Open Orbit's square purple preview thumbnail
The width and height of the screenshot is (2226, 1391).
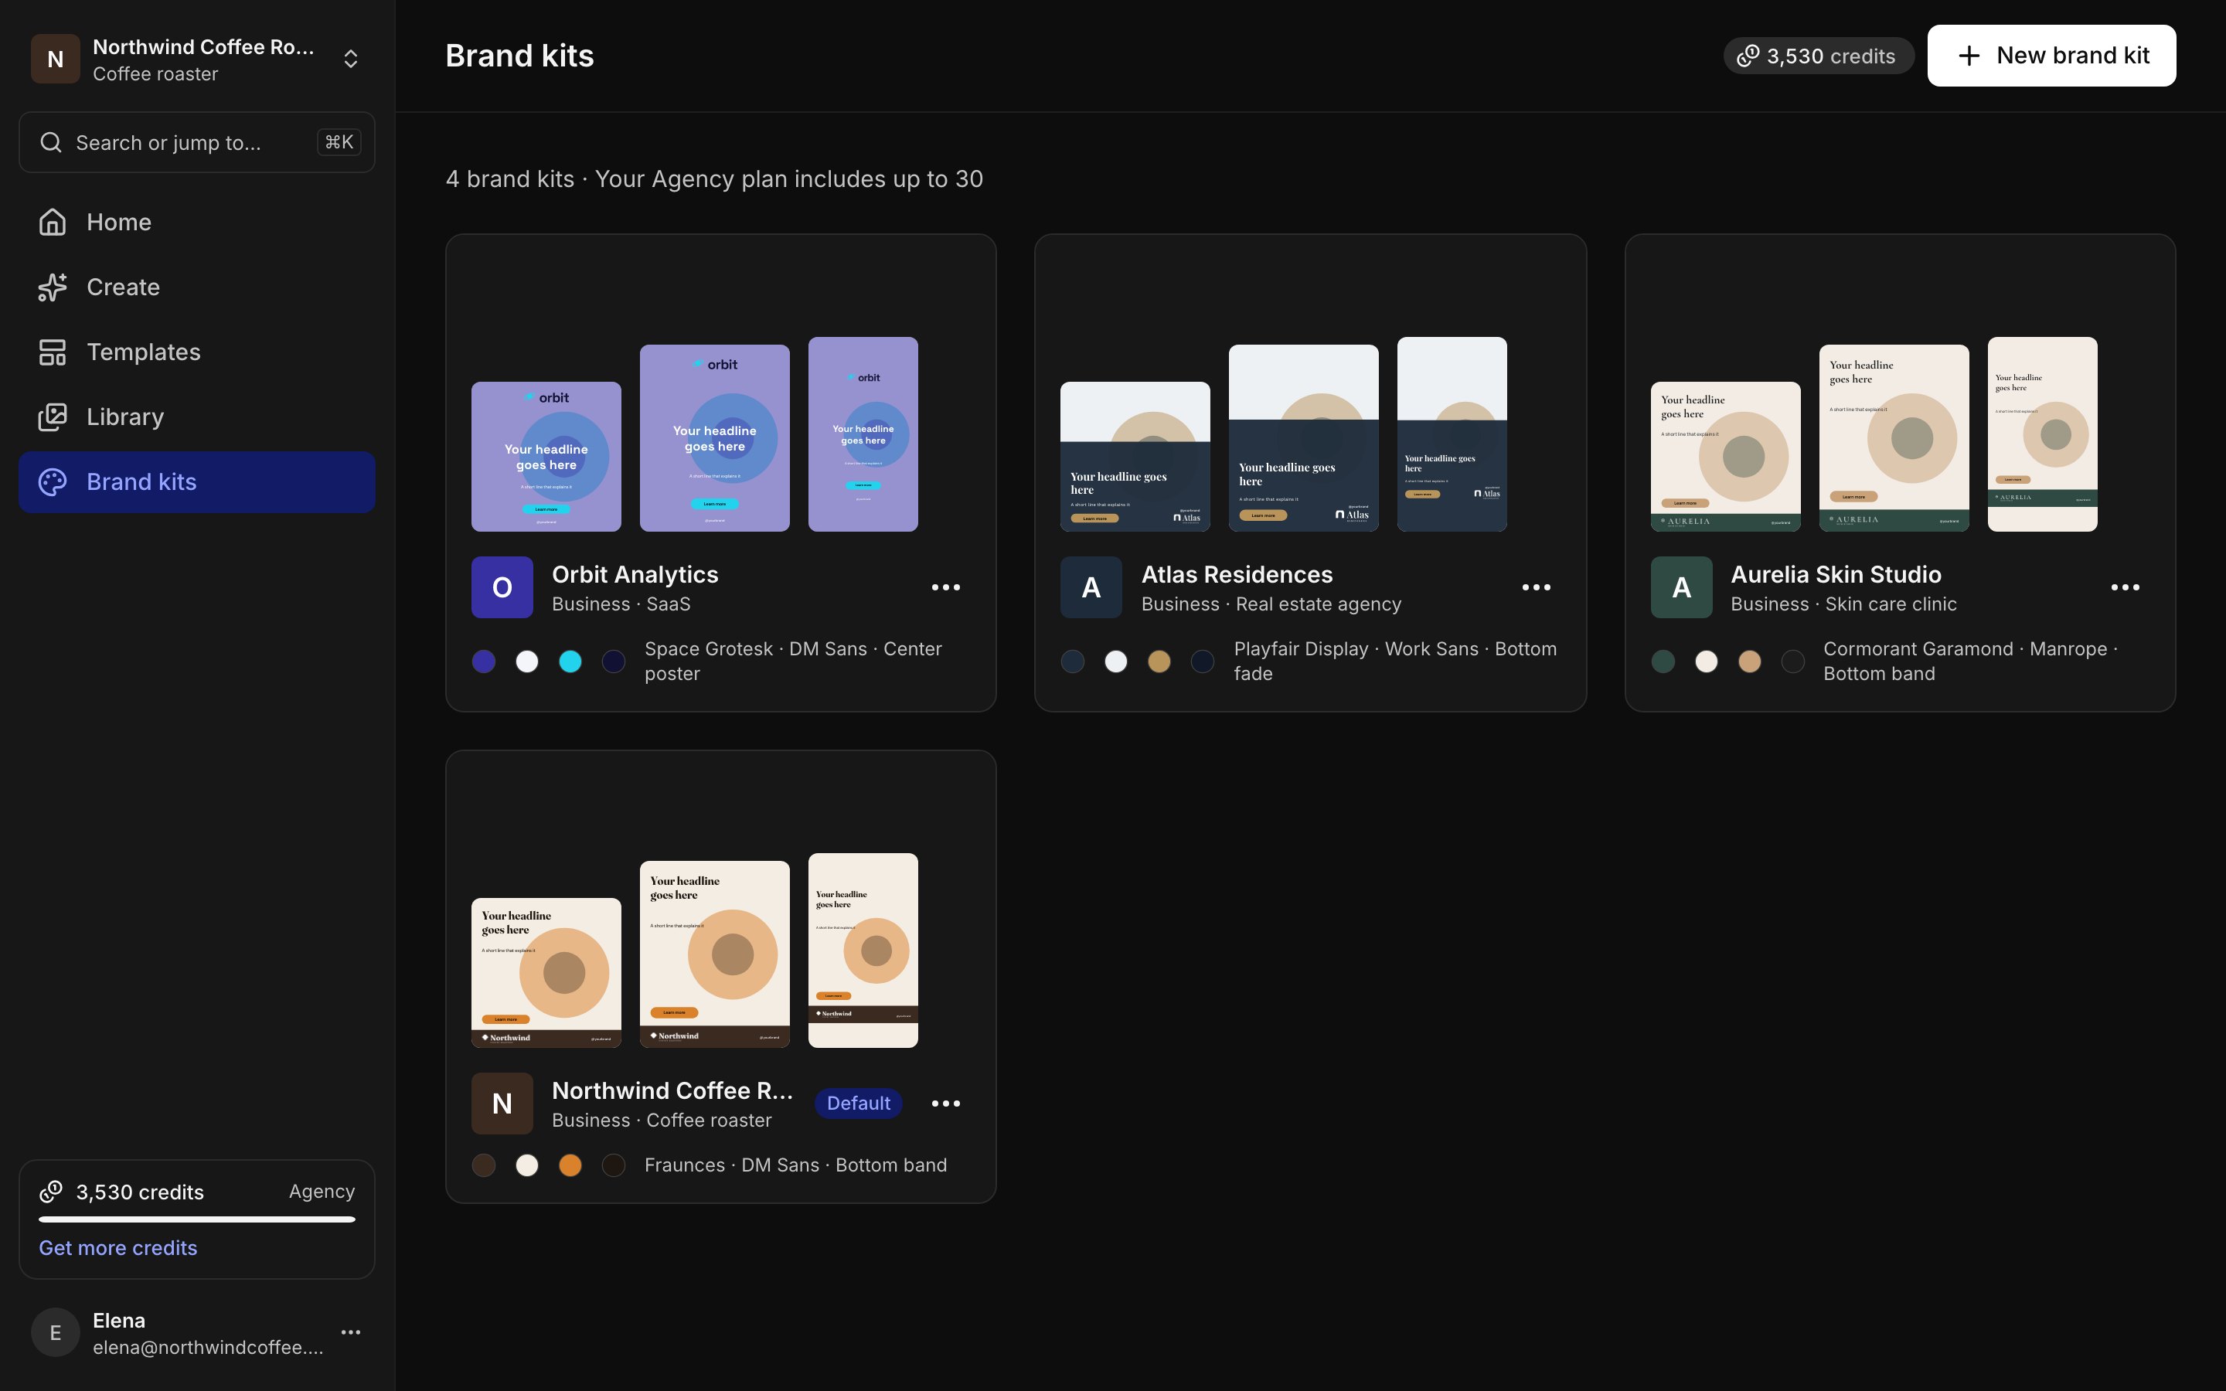546,456
